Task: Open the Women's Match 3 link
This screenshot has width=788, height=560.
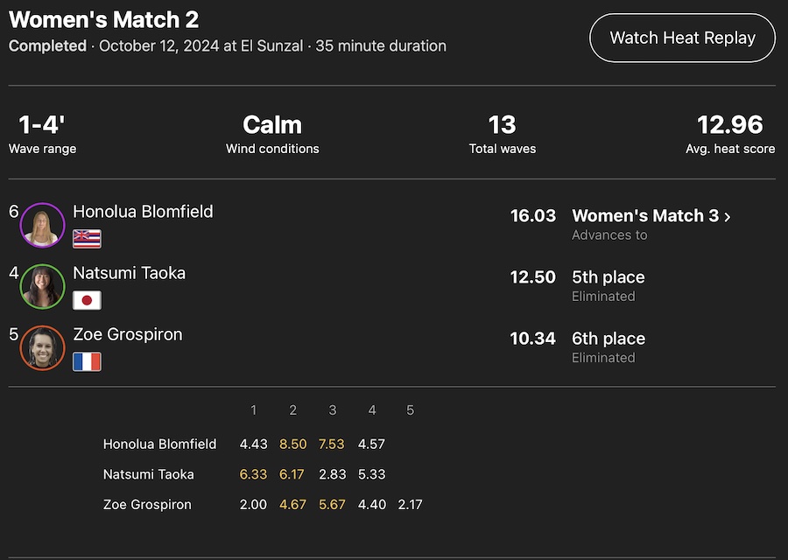Action: 645,215
